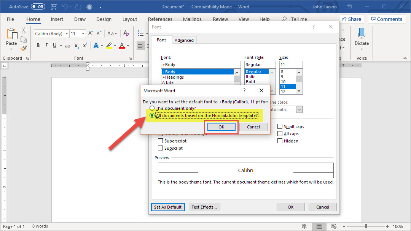This screenshot has height=231, width=411.
Task: Click the Dictate microphone icon
Action: pos(362,33)
